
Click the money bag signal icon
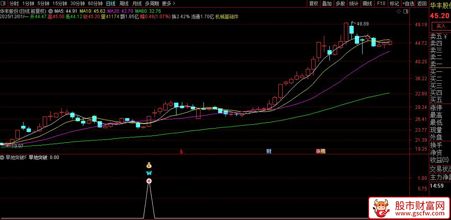point(149,165)
